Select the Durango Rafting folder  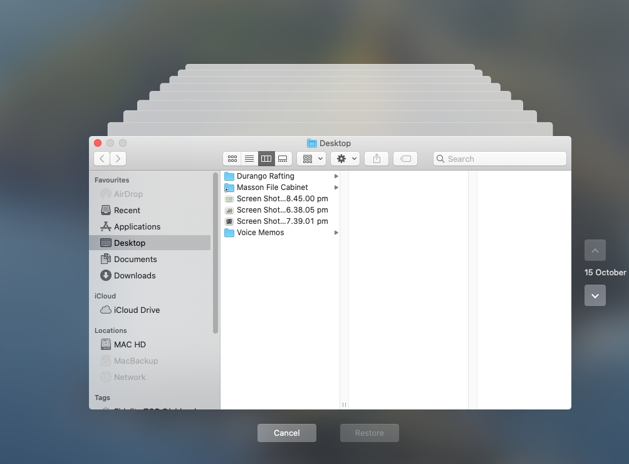coord(281,176)
